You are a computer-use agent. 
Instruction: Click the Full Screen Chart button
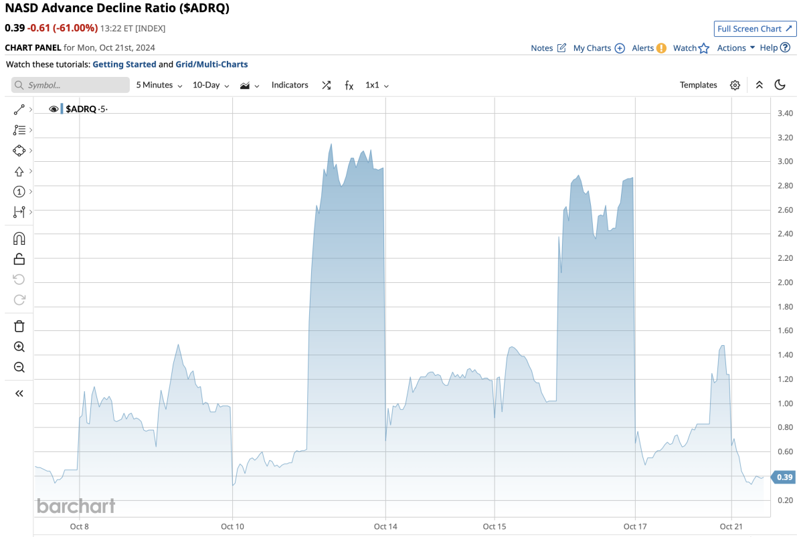tap(755, 29)
